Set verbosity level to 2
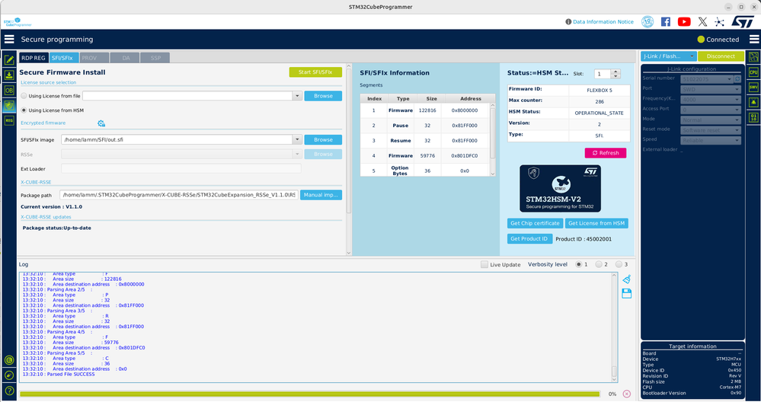761x402 pixels. point(599,264)
